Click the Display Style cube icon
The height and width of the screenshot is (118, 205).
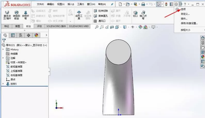pos(125,27)
